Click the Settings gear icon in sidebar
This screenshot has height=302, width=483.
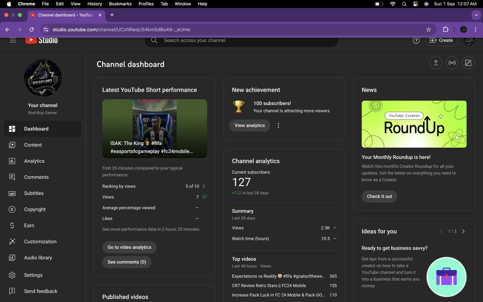pyautogui.click(x=12, y=275)
